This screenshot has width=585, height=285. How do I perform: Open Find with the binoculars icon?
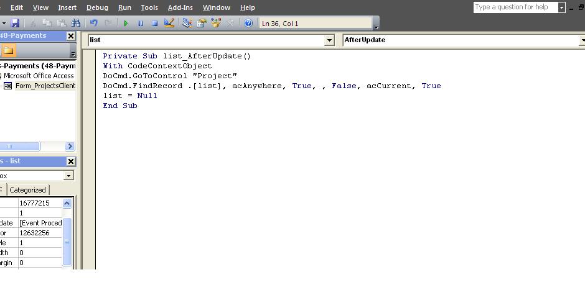(x=76, y=23)
